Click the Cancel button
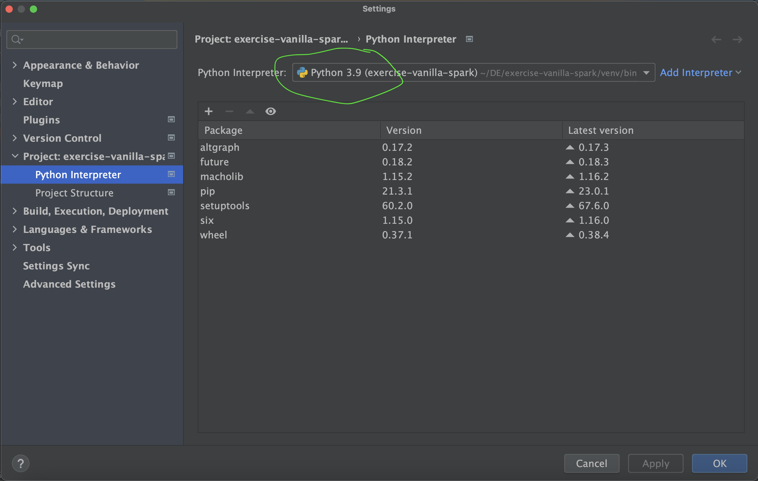 click(591, 463)
